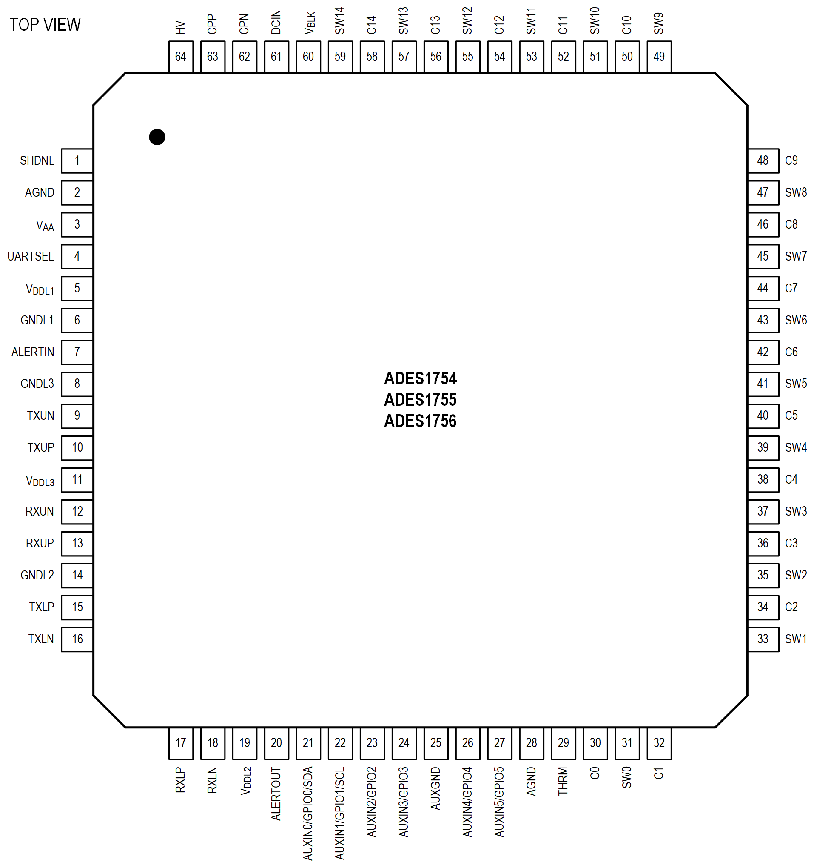Image resolution: width=814 pixels, height=868 pixels.
Task: Select pin 4 box for UARTSEL
Action: pos(77,256)
